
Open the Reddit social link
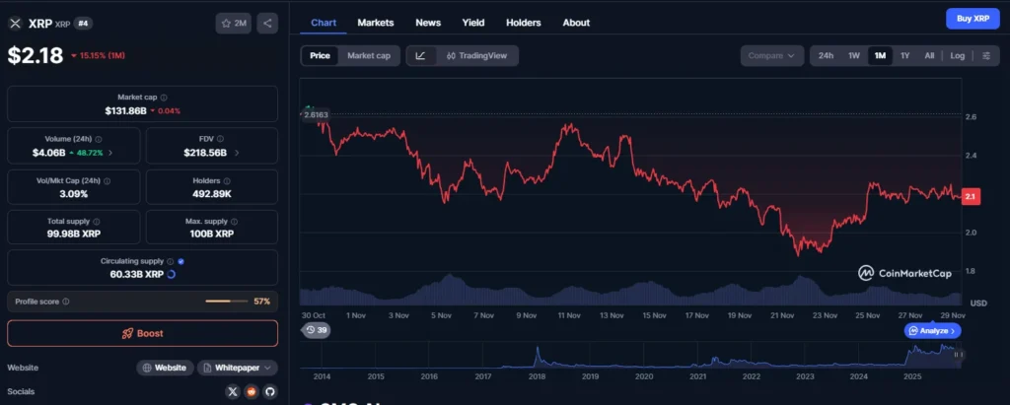(252, 391)
